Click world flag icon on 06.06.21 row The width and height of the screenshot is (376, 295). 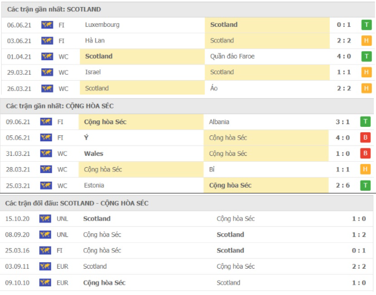pos(47,25)
